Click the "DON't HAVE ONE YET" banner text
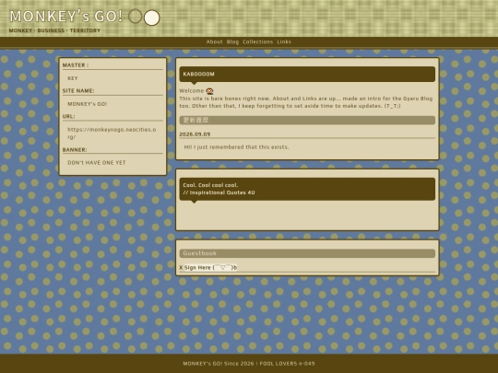 97,163
